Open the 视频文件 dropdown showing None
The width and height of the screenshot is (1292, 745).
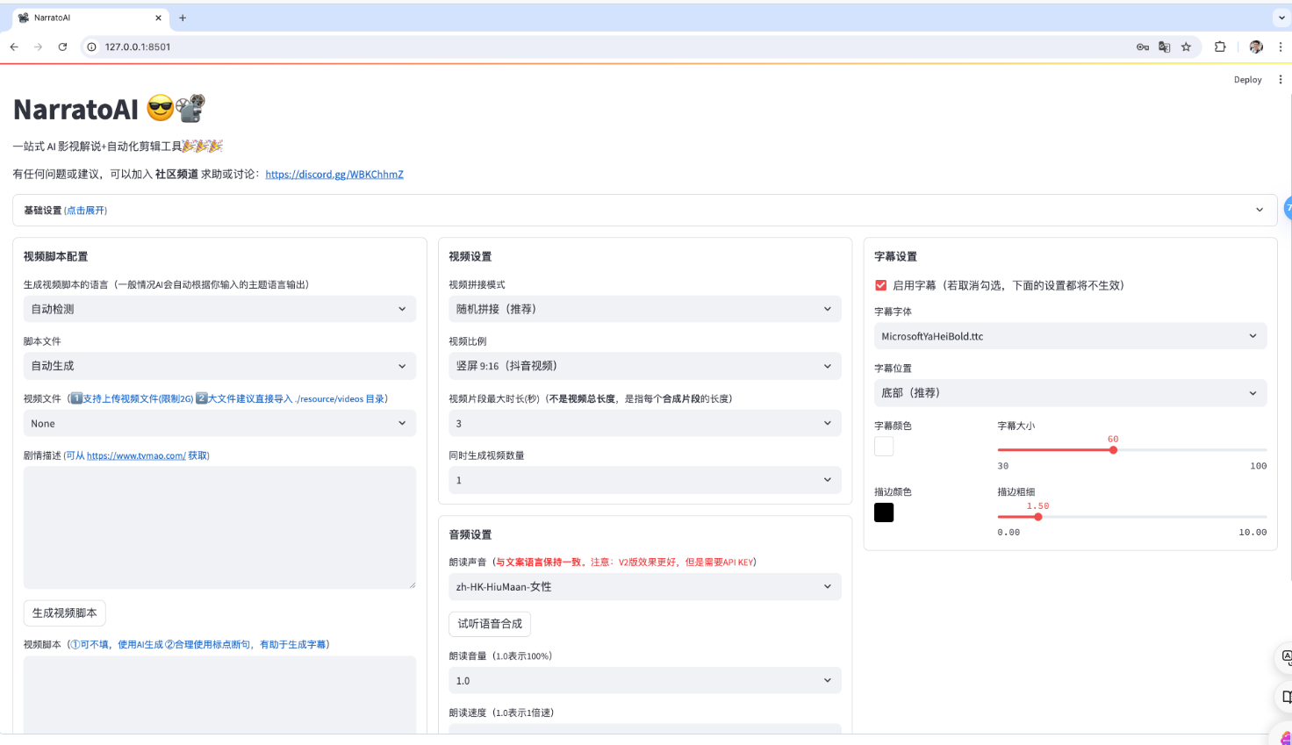click(219, 423)
